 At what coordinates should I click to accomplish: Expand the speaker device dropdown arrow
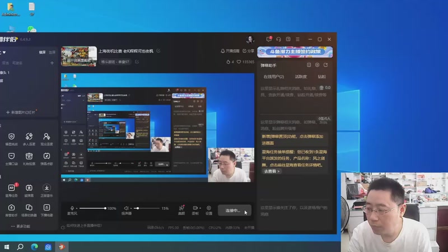point(131,208)
